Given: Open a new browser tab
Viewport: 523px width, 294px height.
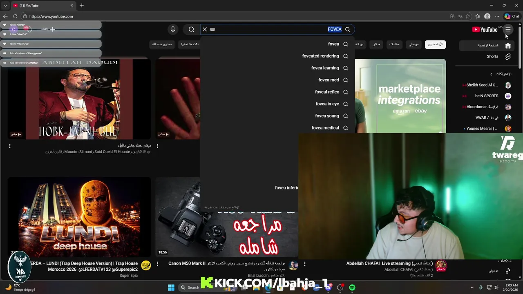Looking at the screenshot, I should click(x=82, y=6).
